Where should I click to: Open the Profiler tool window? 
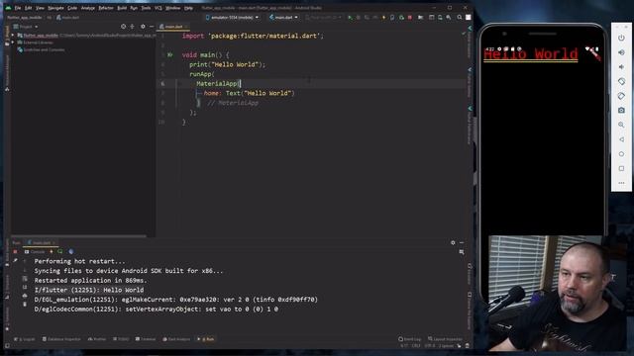click(97, 339)
